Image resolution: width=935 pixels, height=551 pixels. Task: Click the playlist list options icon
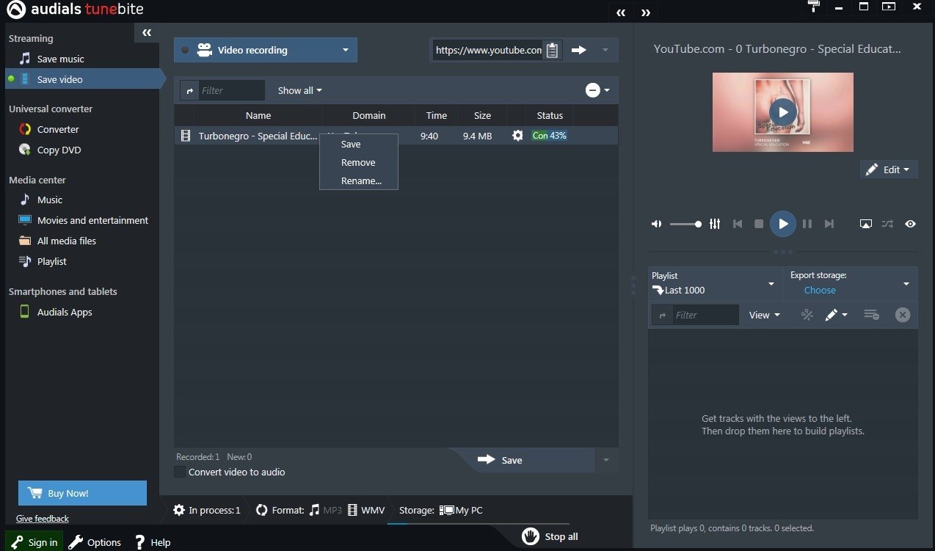(x=871, y=315)
